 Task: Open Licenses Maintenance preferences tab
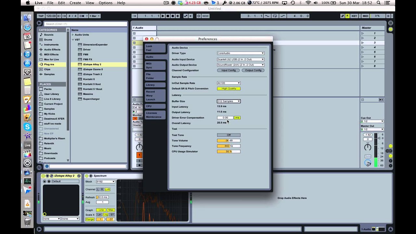pos(155,115)
